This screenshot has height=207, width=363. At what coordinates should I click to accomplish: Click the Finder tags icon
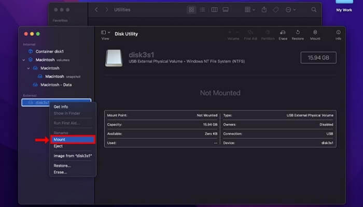coord(276,9)
